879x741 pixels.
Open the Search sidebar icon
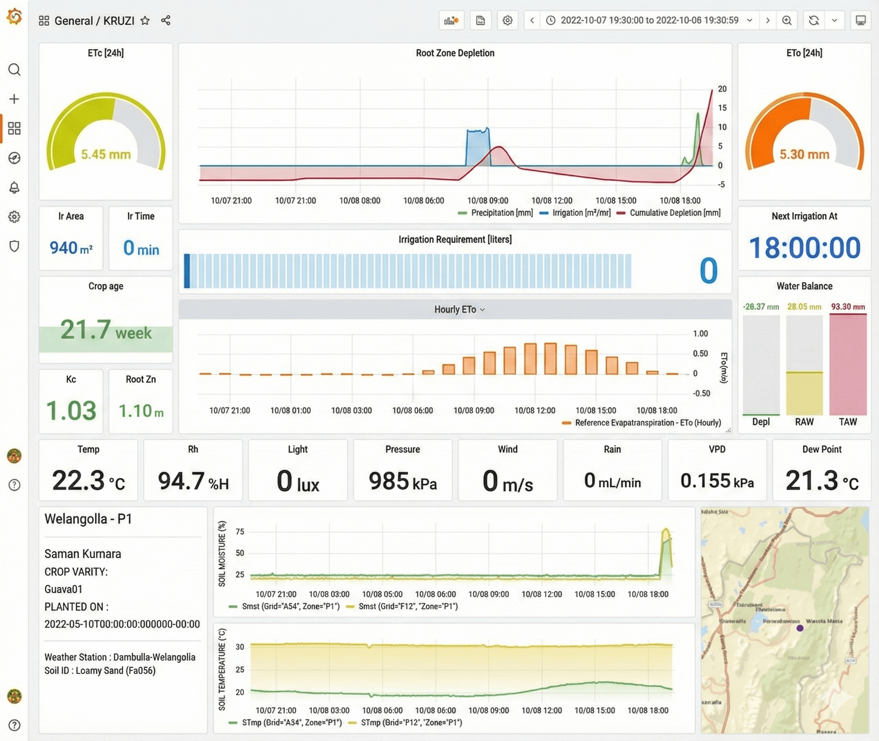pyautogui.click(x=15, y=70)
